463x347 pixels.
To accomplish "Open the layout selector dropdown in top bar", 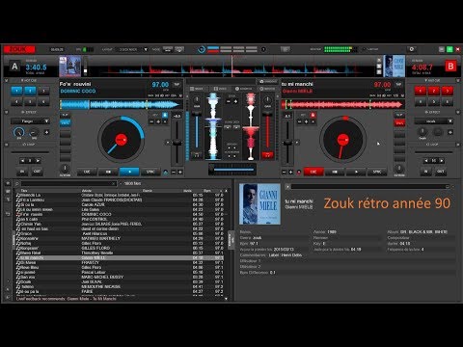I will pos(133,49).
